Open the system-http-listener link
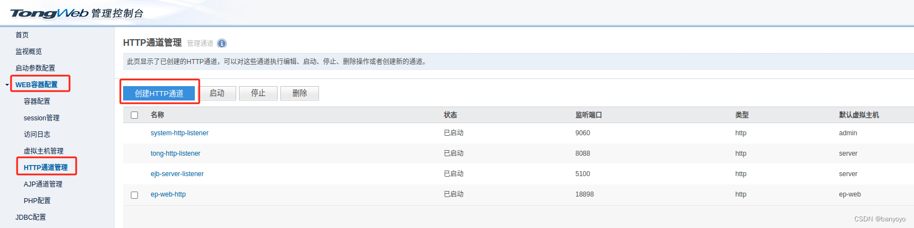The height and width of the screenshot is (228, 914). (179, 133)
